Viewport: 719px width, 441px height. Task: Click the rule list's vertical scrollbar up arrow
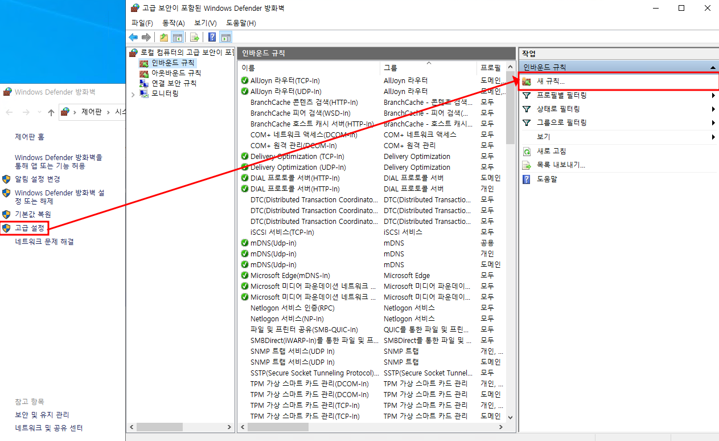coord(510,66)
